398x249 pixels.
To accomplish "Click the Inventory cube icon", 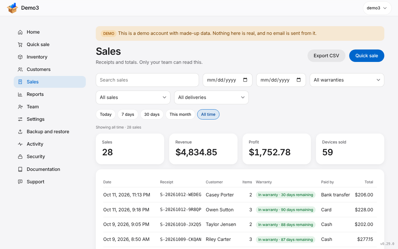I will 20,57.
